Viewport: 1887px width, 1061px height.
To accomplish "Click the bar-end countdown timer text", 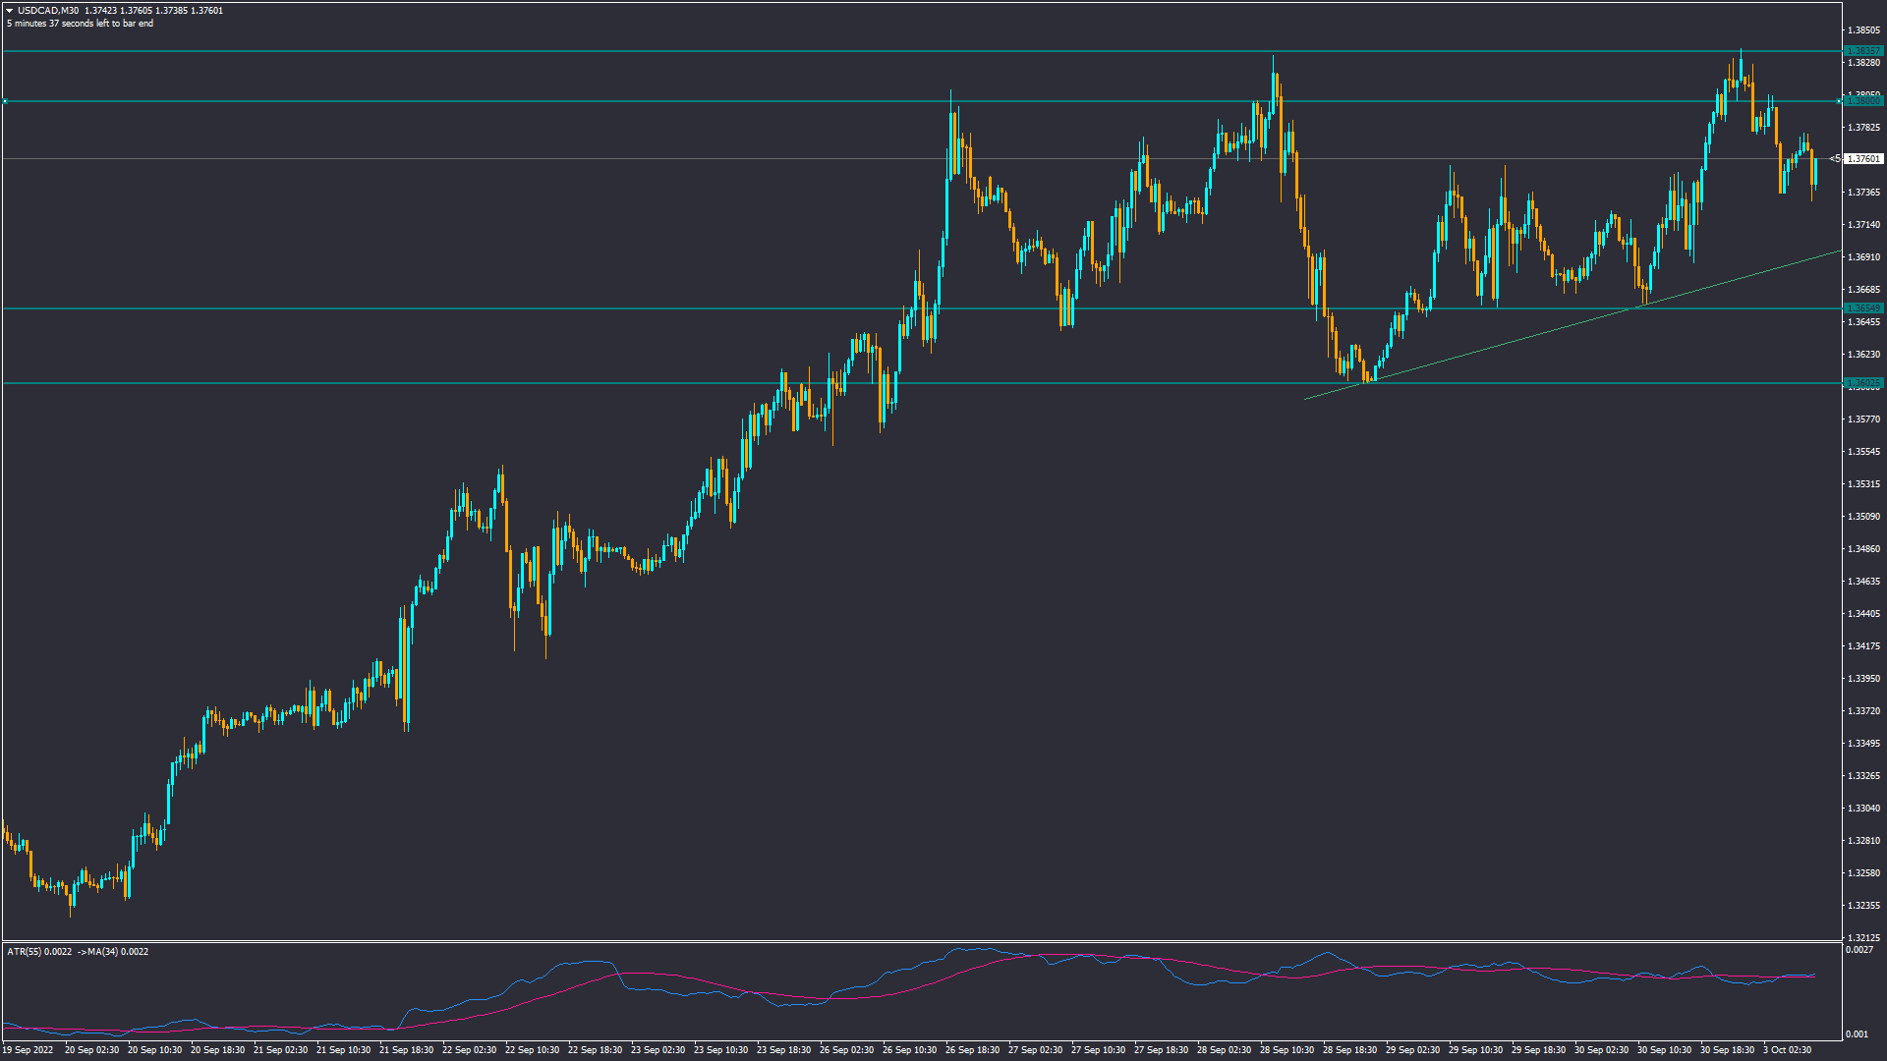I will point(80,24).
